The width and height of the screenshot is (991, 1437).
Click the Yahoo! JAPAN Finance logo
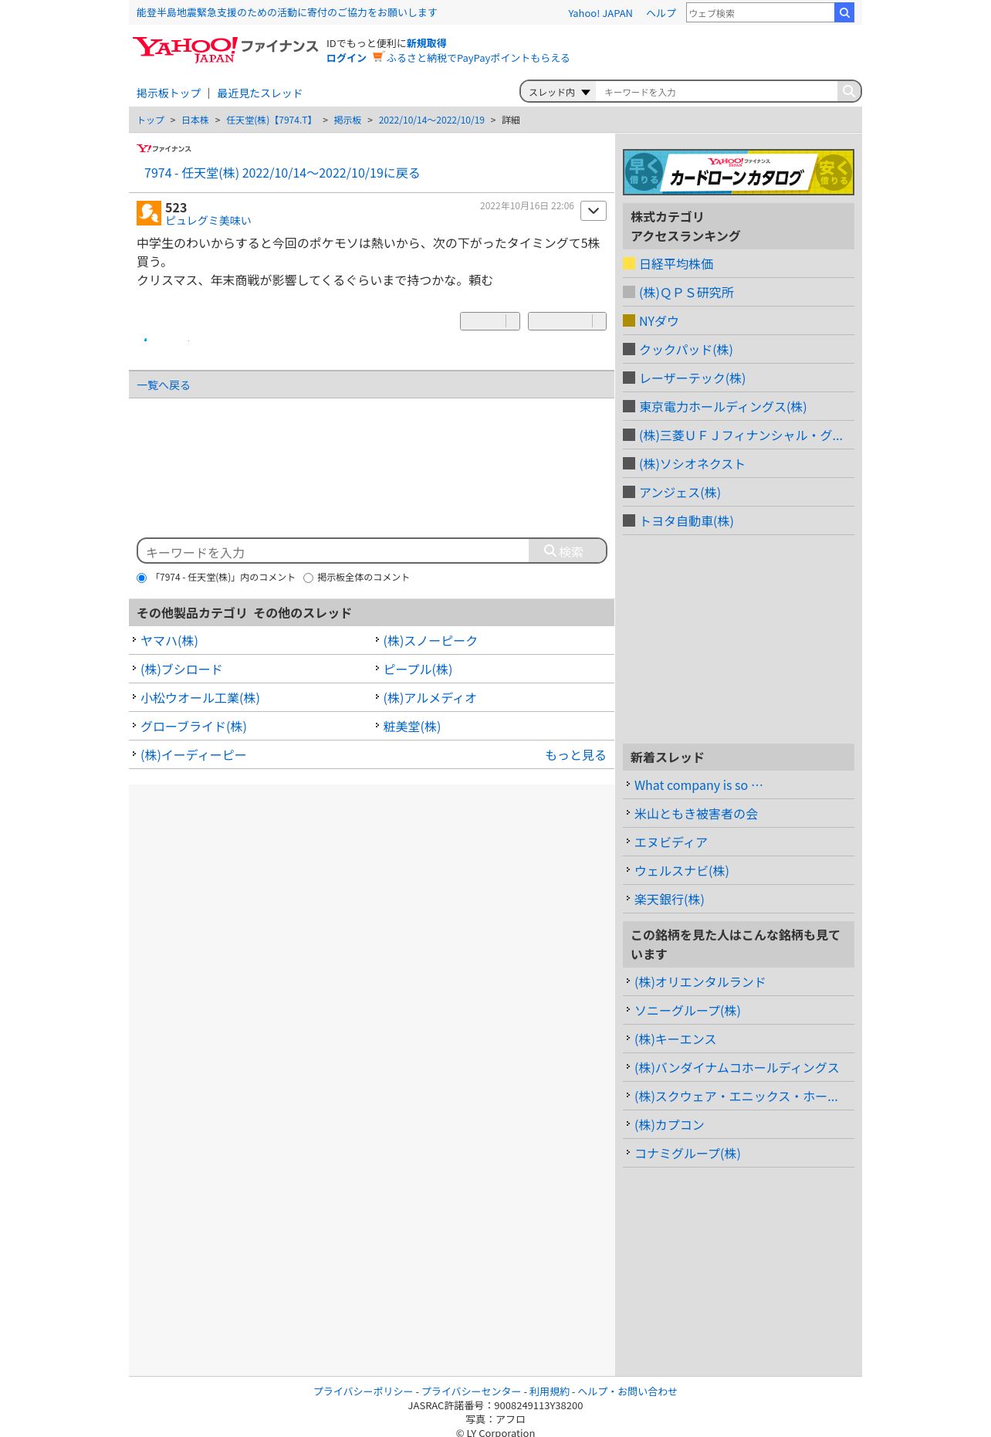pos(225,49)
